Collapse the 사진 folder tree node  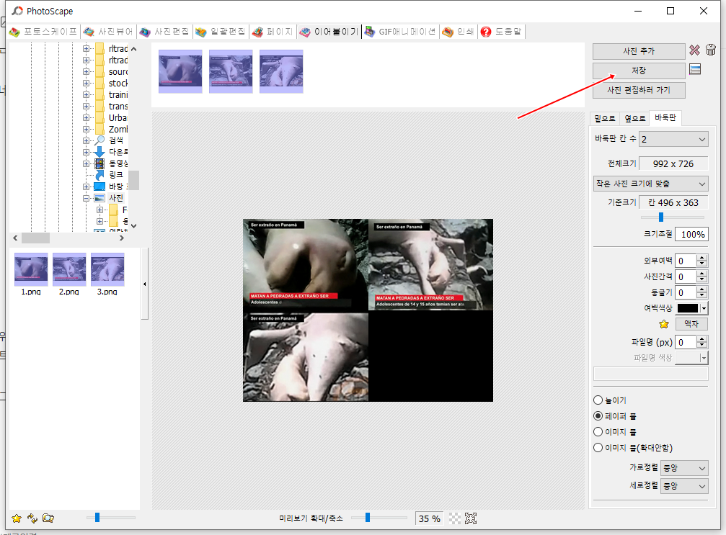tap(86, 198)
